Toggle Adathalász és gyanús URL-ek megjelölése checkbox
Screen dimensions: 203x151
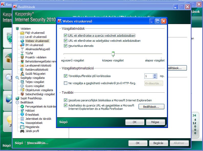pos(65,105)
